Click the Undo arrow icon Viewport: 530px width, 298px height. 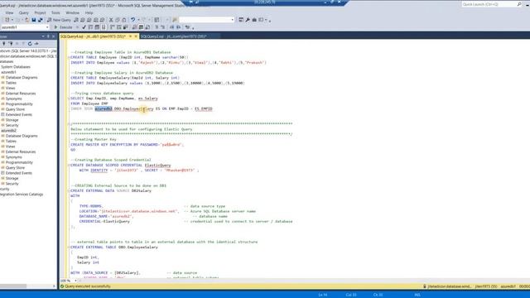pos(132,20)
